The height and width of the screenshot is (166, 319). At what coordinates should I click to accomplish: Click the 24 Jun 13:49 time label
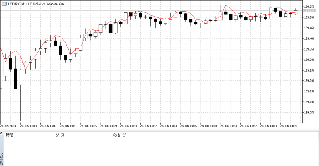pos(209,126)
